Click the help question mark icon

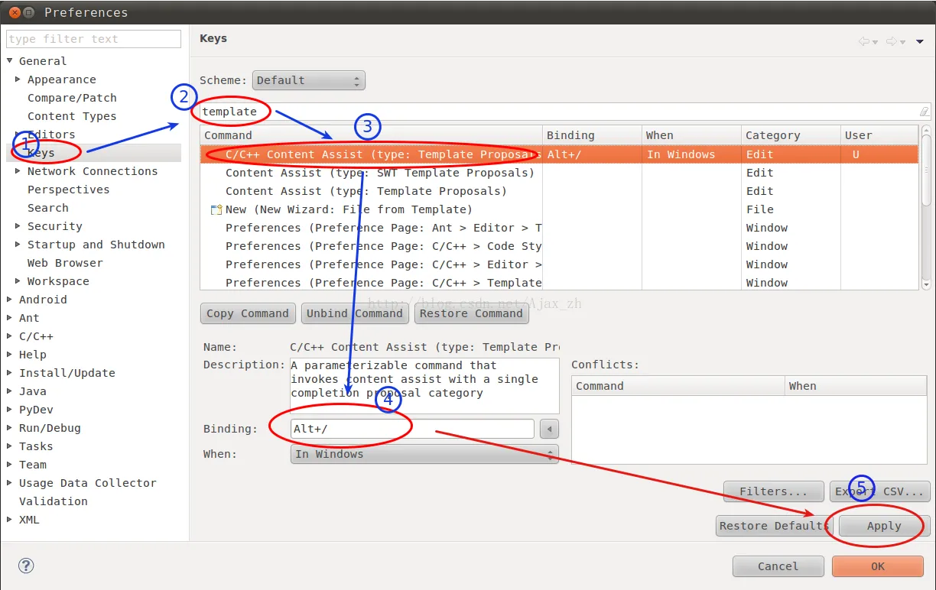[x=26, y=566]
